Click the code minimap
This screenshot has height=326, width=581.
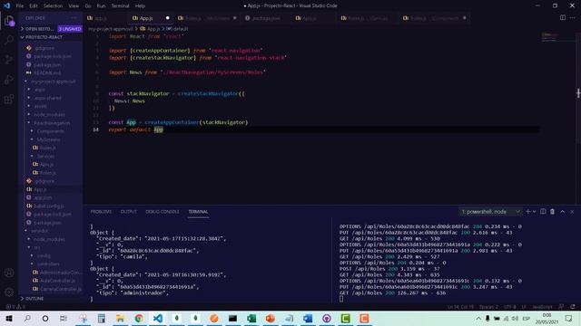coord(557,37)
